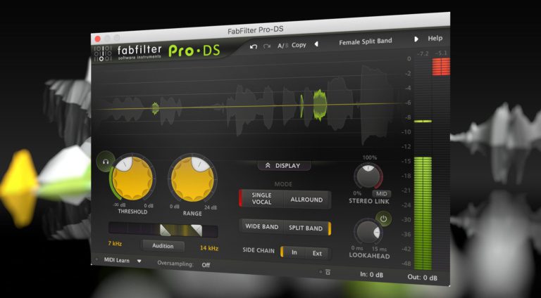
Task: Open the MIDI Learn dropdown arrow
Action: tap(139, 261)
